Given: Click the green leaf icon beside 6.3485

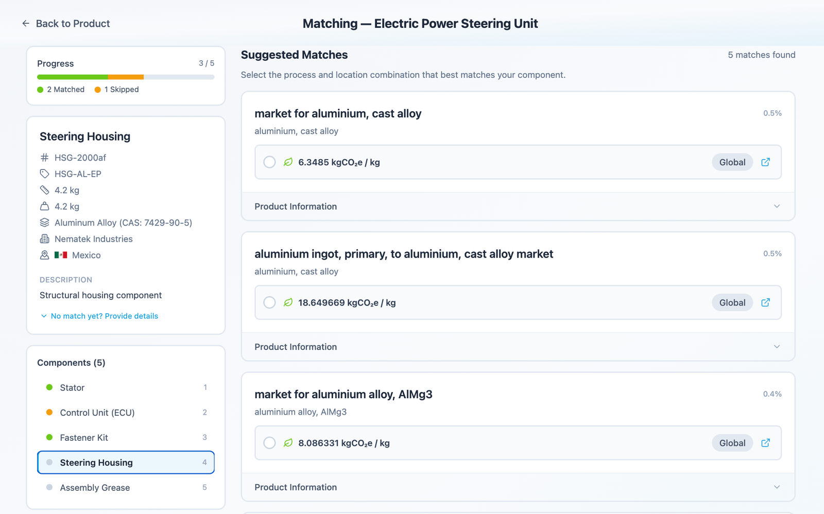Looking at the screenshot, I should pyautogui.click(x=288, y=162).
